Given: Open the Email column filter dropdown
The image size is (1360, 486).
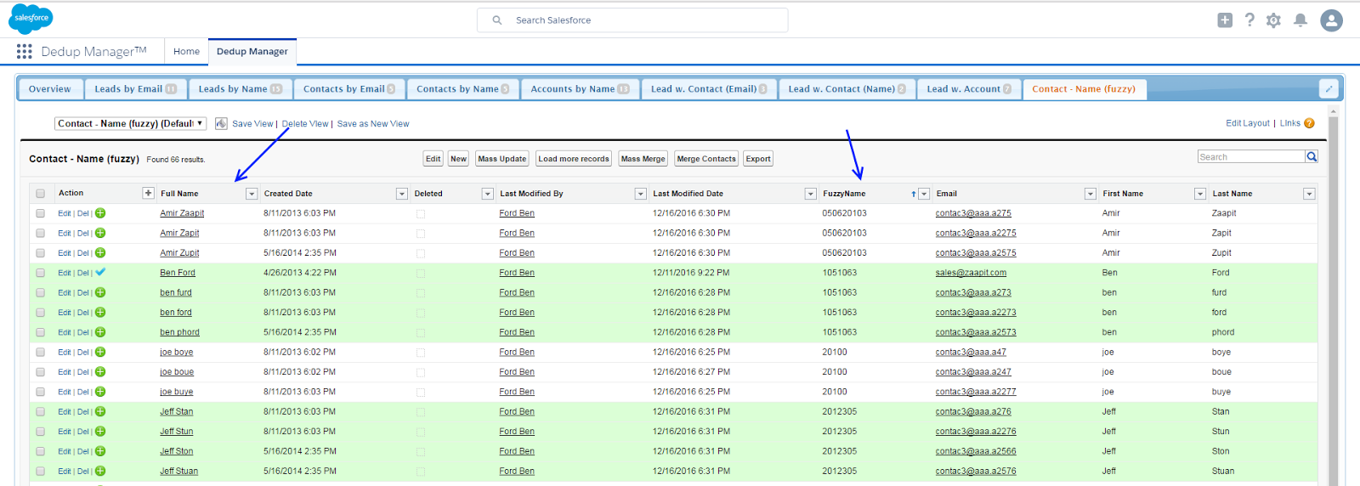Looking at the screenshot, I should (1091, 194).
